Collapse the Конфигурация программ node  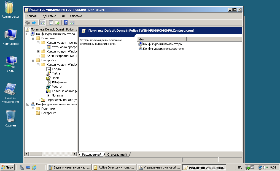tap(38, 43)
